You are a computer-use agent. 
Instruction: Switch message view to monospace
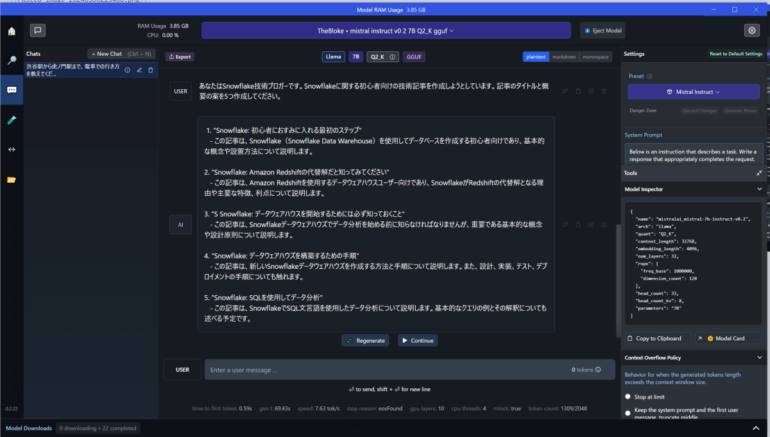pos(595,56)
